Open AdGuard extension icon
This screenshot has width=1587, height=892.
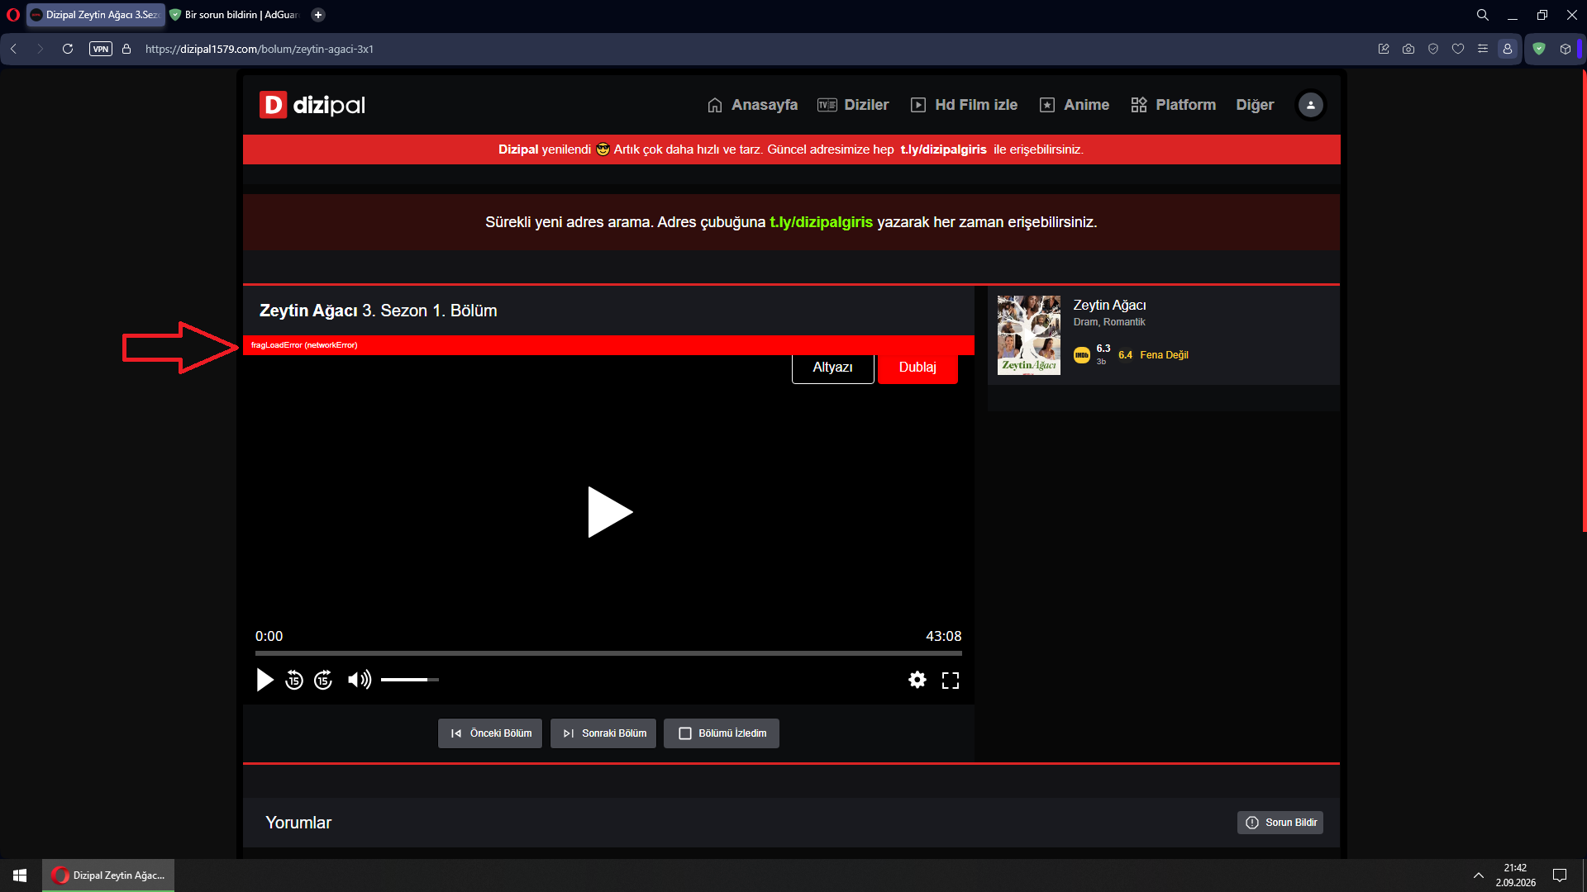[1539, 49]
